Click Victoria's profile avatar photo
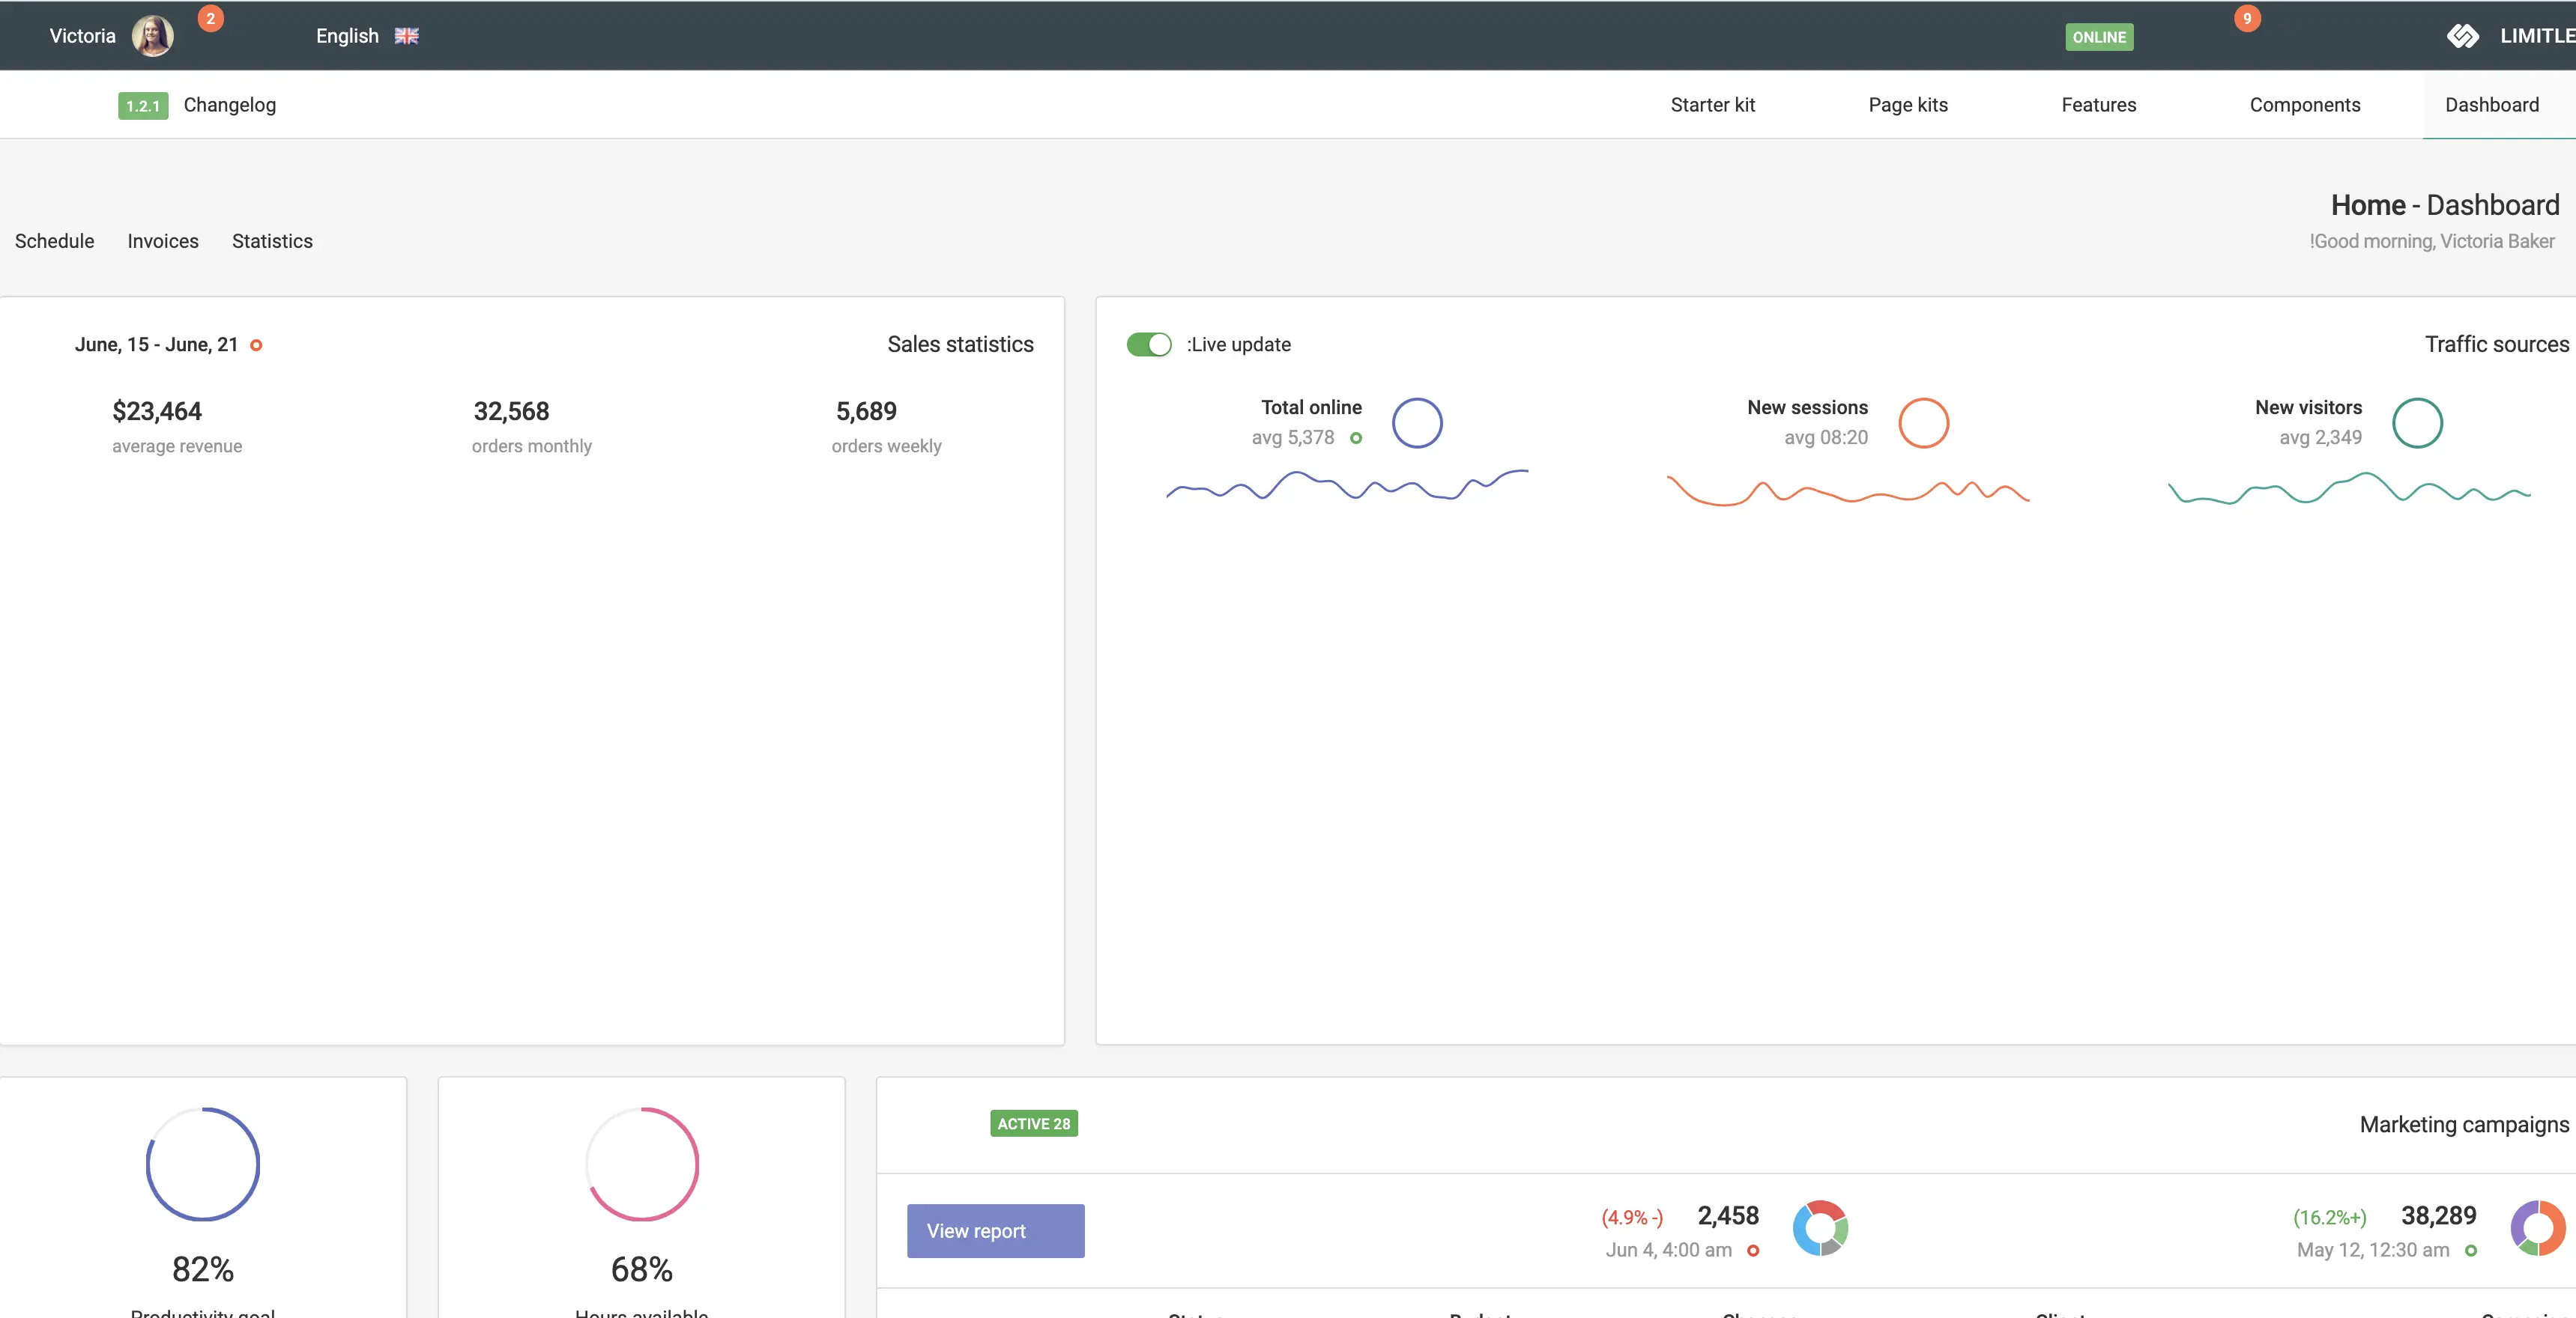This screenshot has width=2576, height=1318. [x=152, y=36]
